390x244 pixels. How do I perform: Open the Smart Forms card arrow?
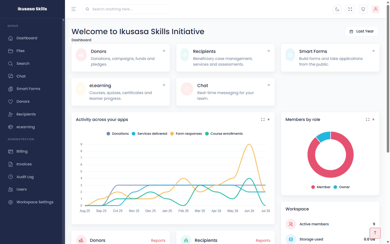[373, 51]
